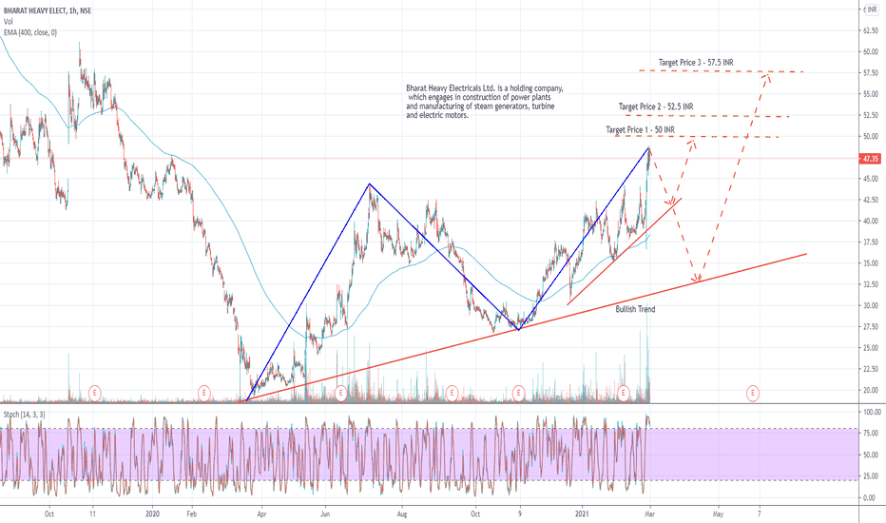Select the 27.50 price scale label
This screenshot has height=523, width=886.
pyautogui.click(x=870, y=327)
